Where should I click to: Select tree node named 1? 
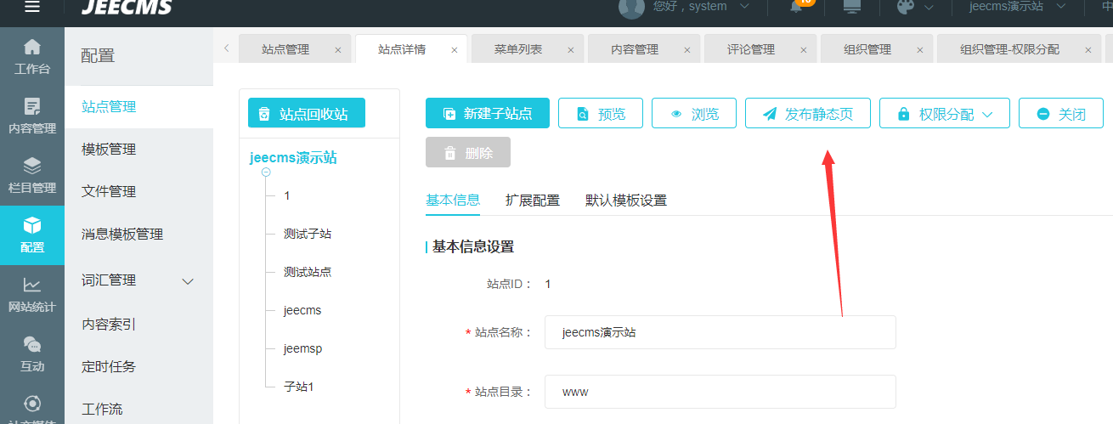[x=287, y=195]
